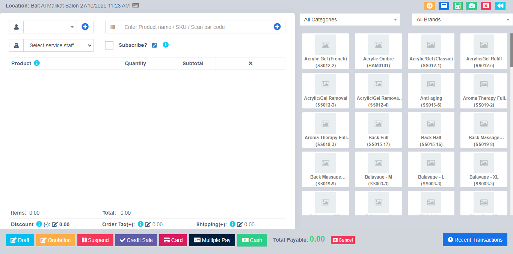The height and width of the screenshot is (254, 513).
Task: Edit discount using the pencil icon
Action: 55,224
